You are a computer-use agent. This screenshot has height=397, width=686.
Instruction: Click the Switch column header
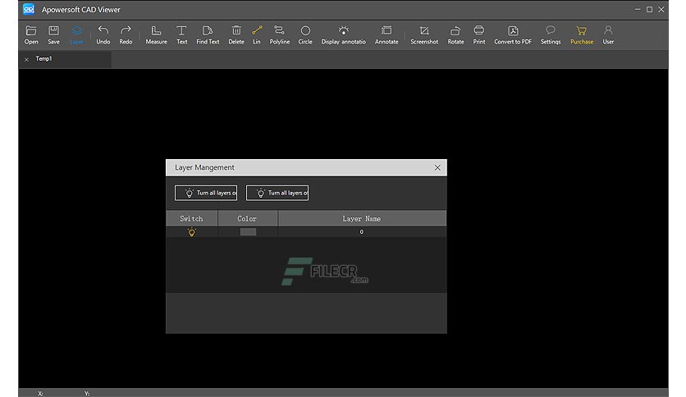coord(192,219)
